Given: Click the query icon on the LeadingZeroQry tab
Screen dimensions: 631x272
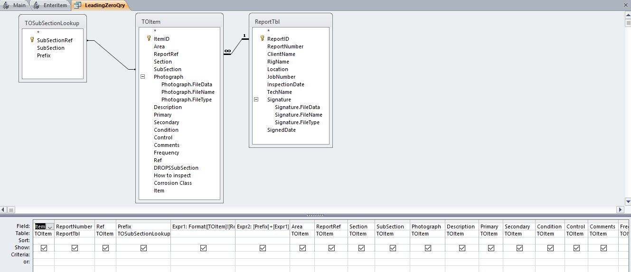Looking at the screenshot, I should click(x=77, y=6).
